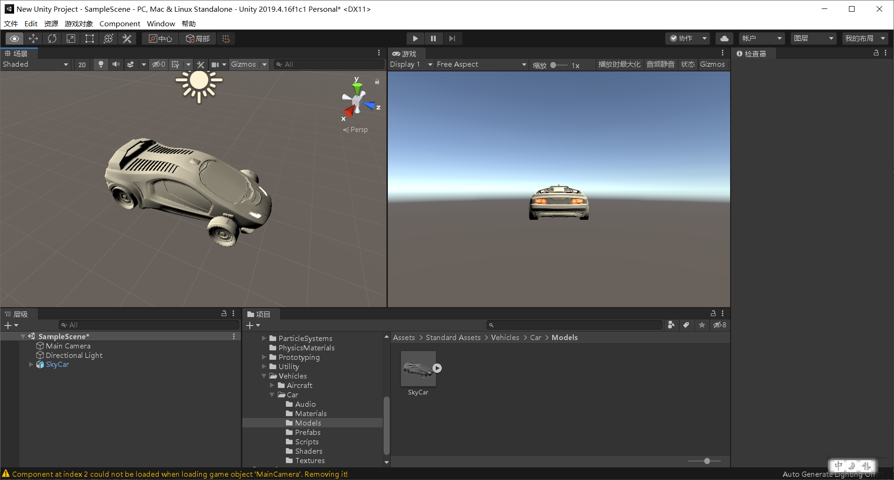Screen dimensions: 894x480
Task: Click the orientation gizmo lock icon
Action: (x=377, y=82)
